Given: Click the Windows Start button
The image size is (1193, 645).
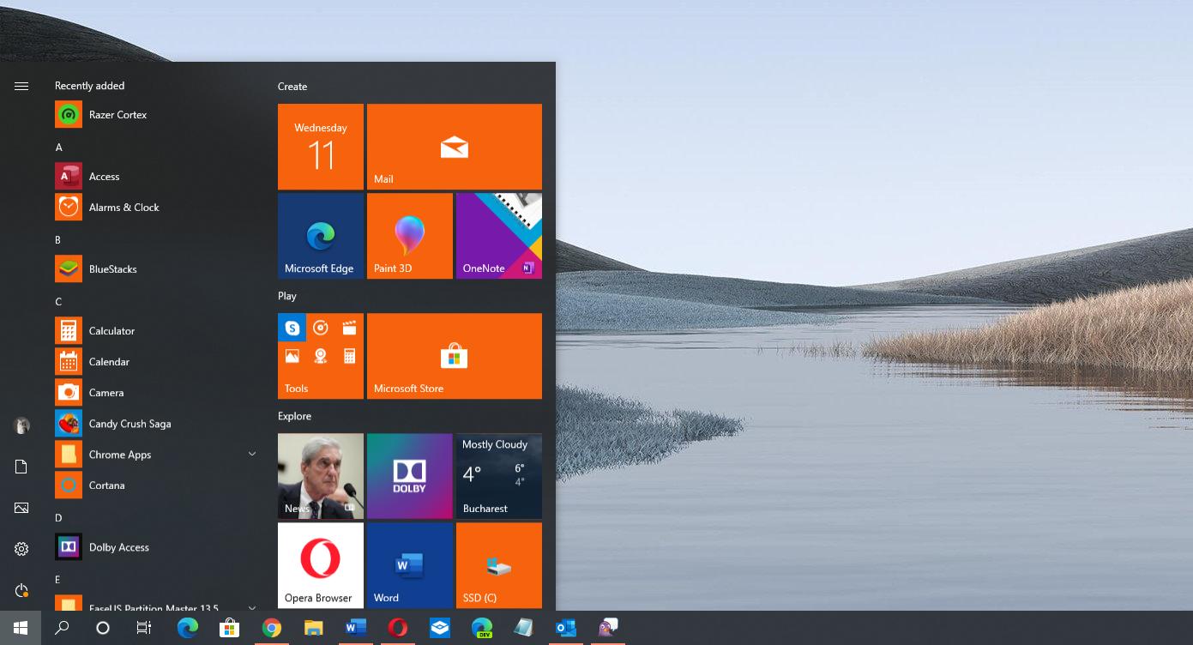Looking at the screenshot, I should pos(21,628).
